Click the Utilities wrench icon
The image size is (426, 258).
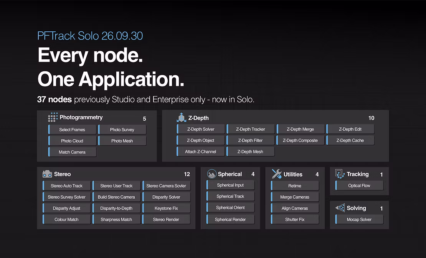(277, 174)
